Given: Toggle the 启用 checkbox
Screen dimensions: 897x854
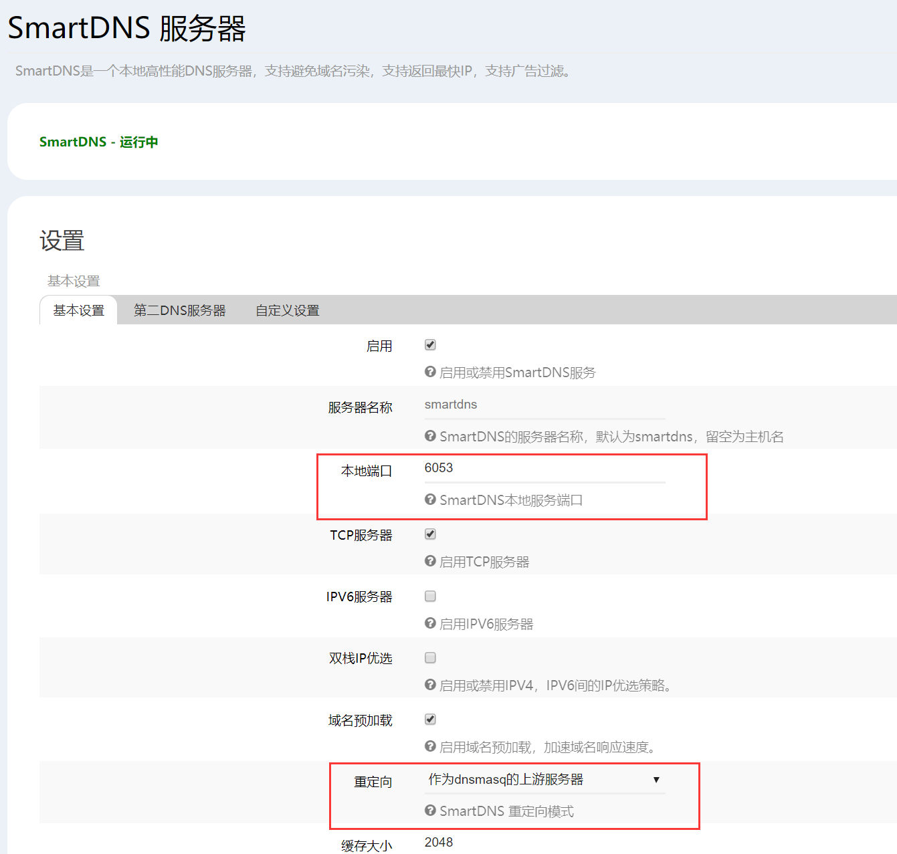Looking at the screenshot, I should (430, 345).
